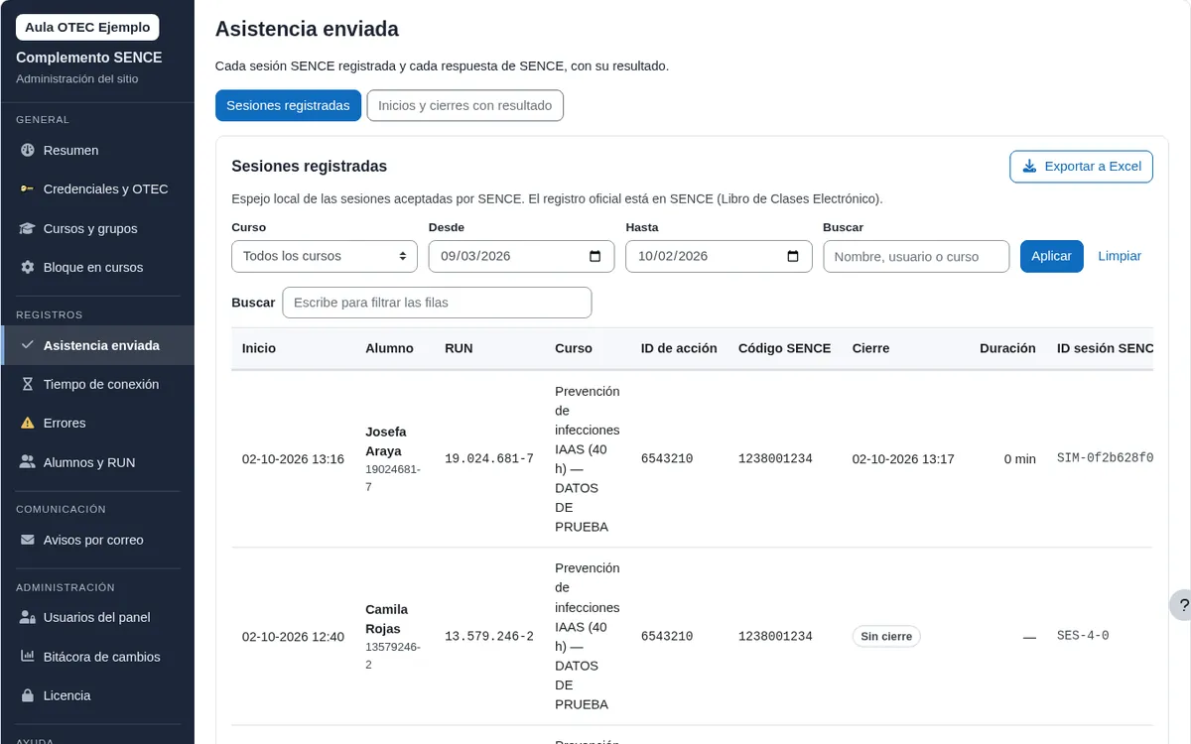Image resolution: width=1191 pixels, height=744 pixels.
Task: Open Bloque en cursos page
Action: 97,268
